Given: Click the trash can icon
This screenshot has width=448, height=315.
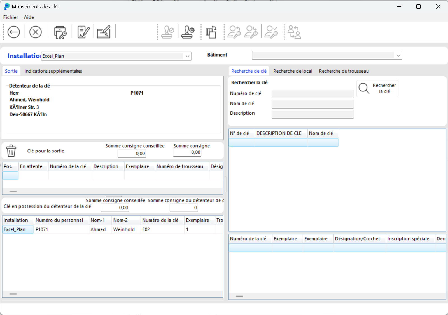Looking at the screenshot, I should point(11,151).
